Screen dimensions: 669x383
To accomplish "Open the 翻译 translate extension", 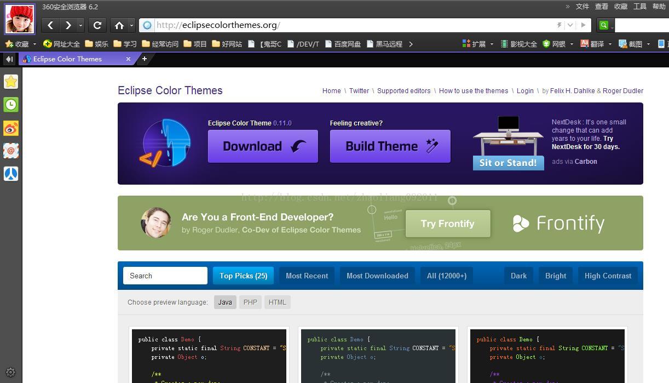I will tap(592, 44).
